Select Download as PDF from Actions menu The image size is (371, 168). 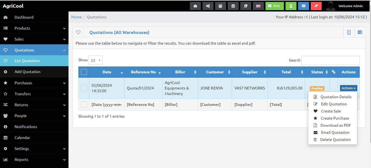[335, 125]
